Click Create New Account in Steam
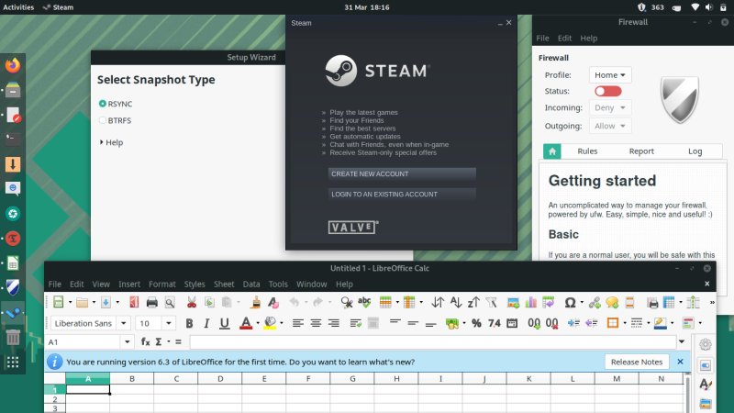 point(402,173)
